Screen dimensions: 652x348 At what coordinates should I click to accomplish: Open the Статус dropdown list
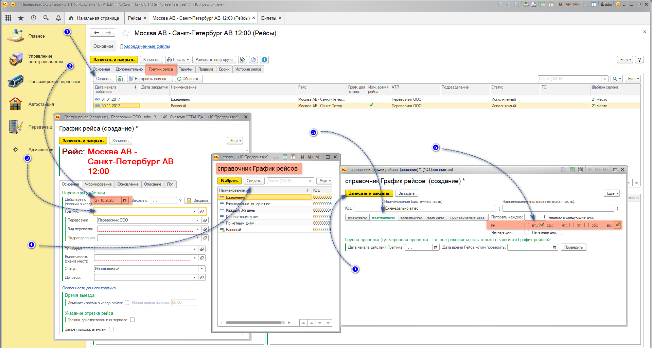click(202, 269)
